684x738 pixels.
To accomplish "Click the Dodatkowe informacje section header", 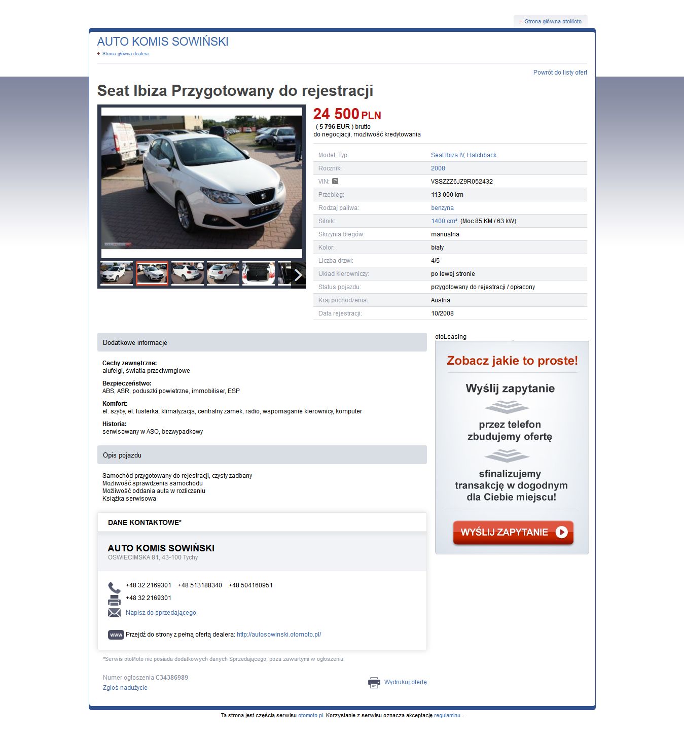I will pyautogui.click(x=262, y=342).
